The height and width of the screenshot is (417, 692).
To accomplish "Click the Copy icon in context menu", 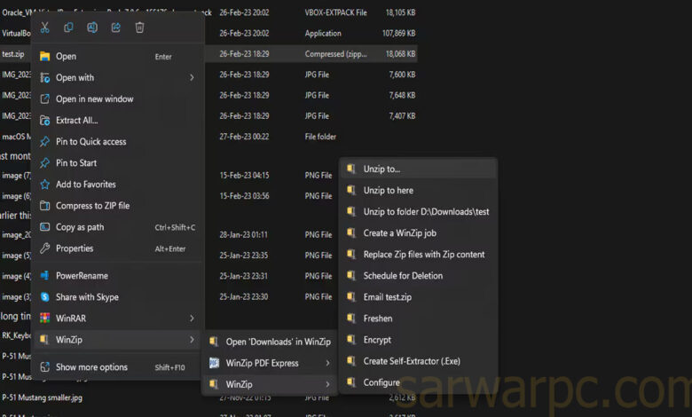I will point(68,28).
